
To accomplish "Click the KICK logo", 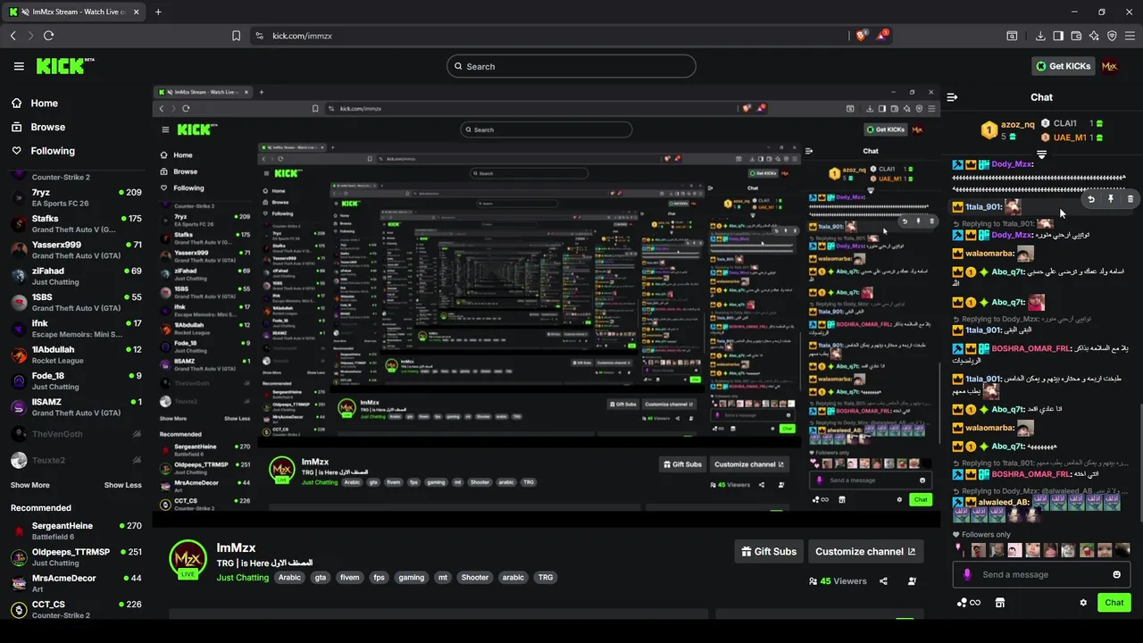I will (x=64, y=66).
